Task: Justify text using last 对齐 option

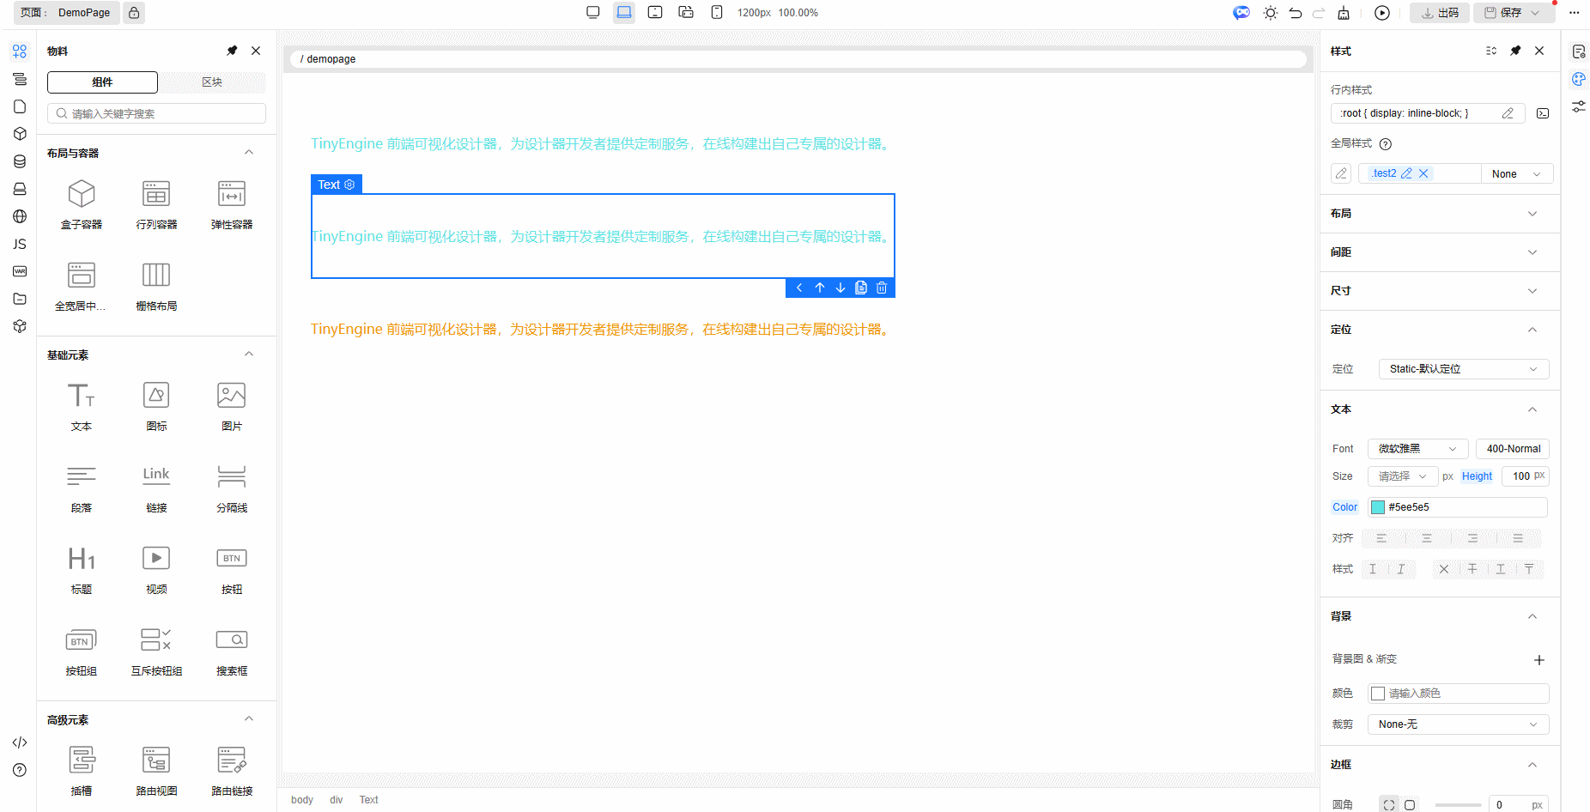Action: pyautogui.click(x=1518, y=538)
